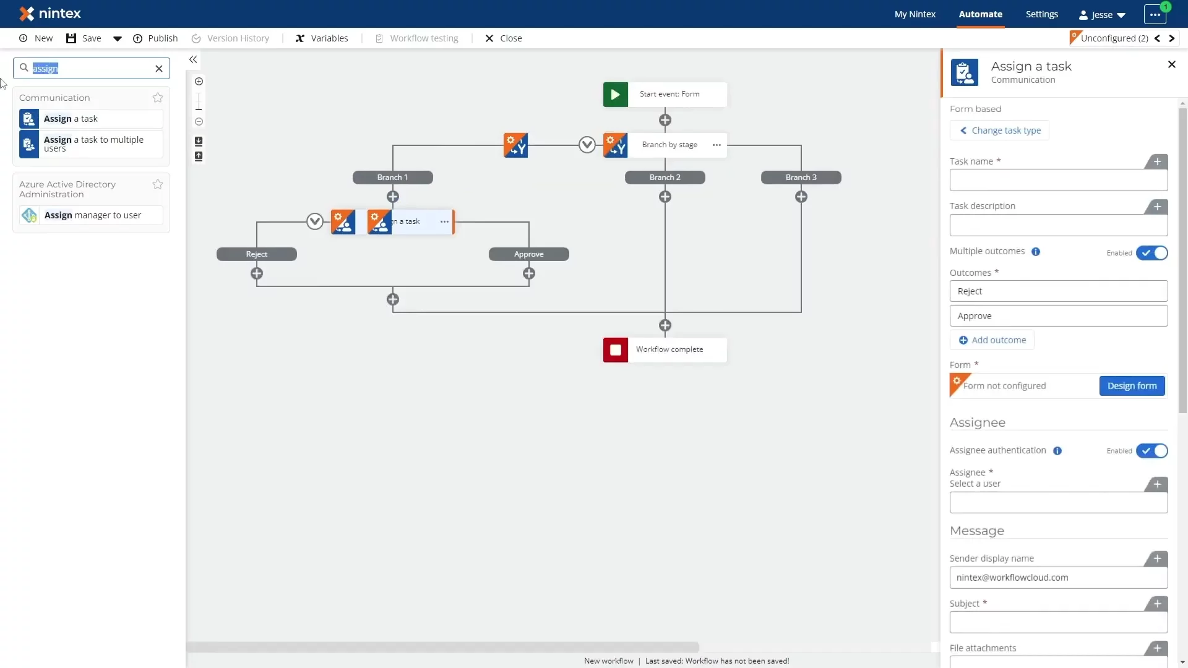Collapse the action toolbox with double chevron

click(x=193, y=59)
